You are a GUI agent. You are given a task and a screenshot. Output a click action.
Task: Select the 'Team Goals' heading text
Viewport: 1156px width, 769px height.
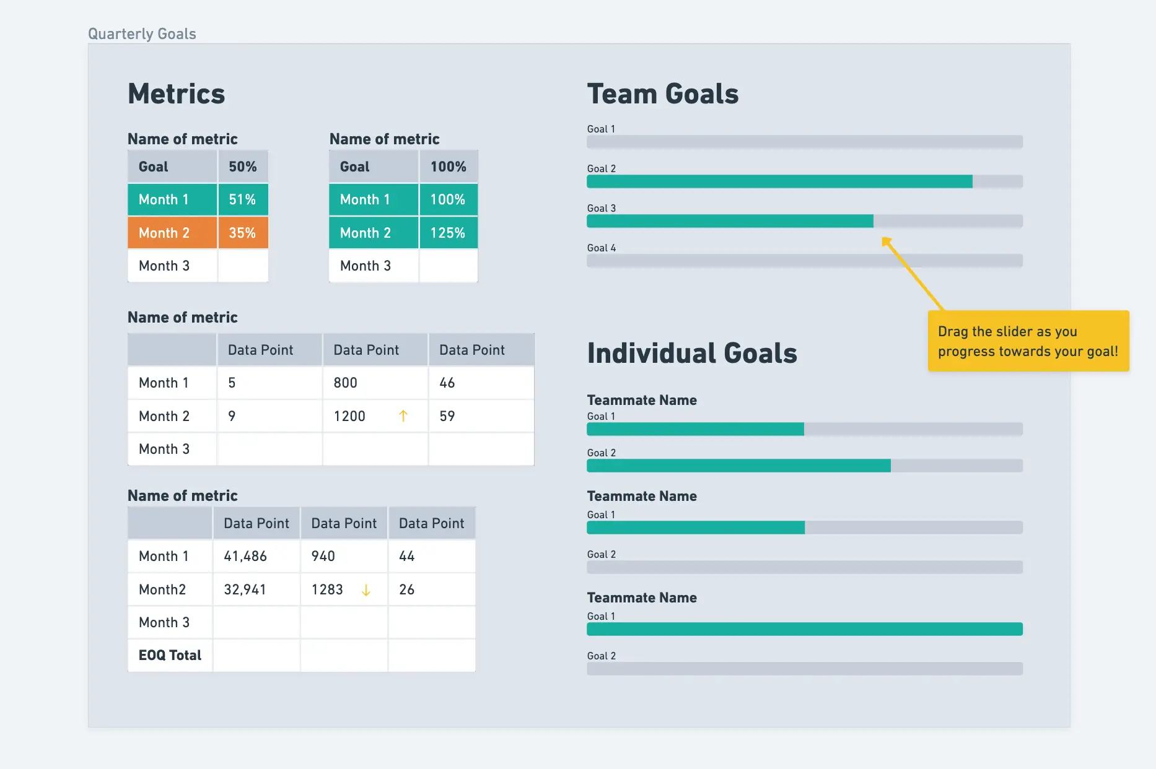pyautogui.click(x=663, y=94)
